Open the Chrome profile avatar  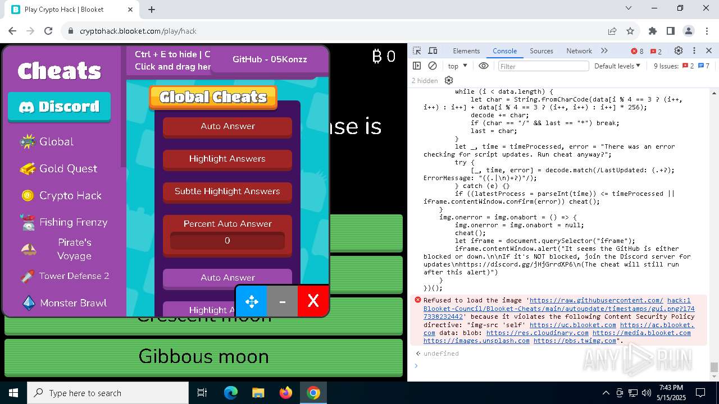click(x=689, y=31)
